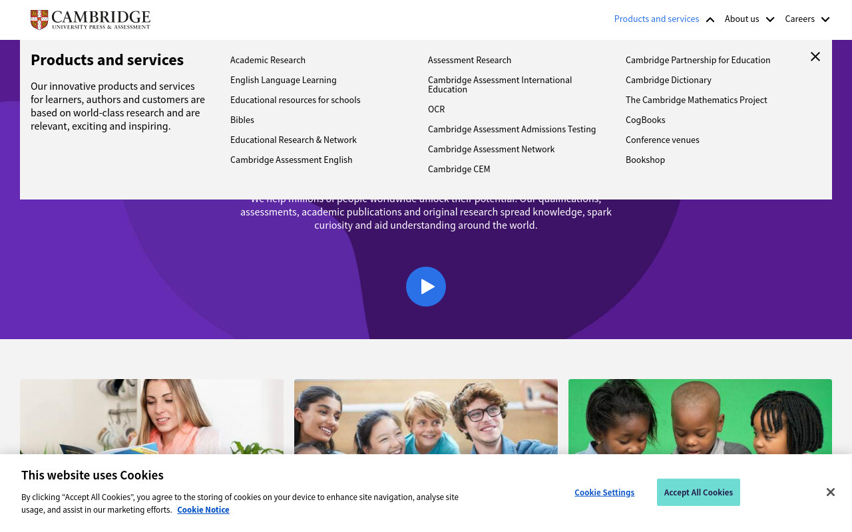This screenshot has height=532, width=852.
Task: Open the Cambridge CEM link
Action: click(x=459, y=169)
